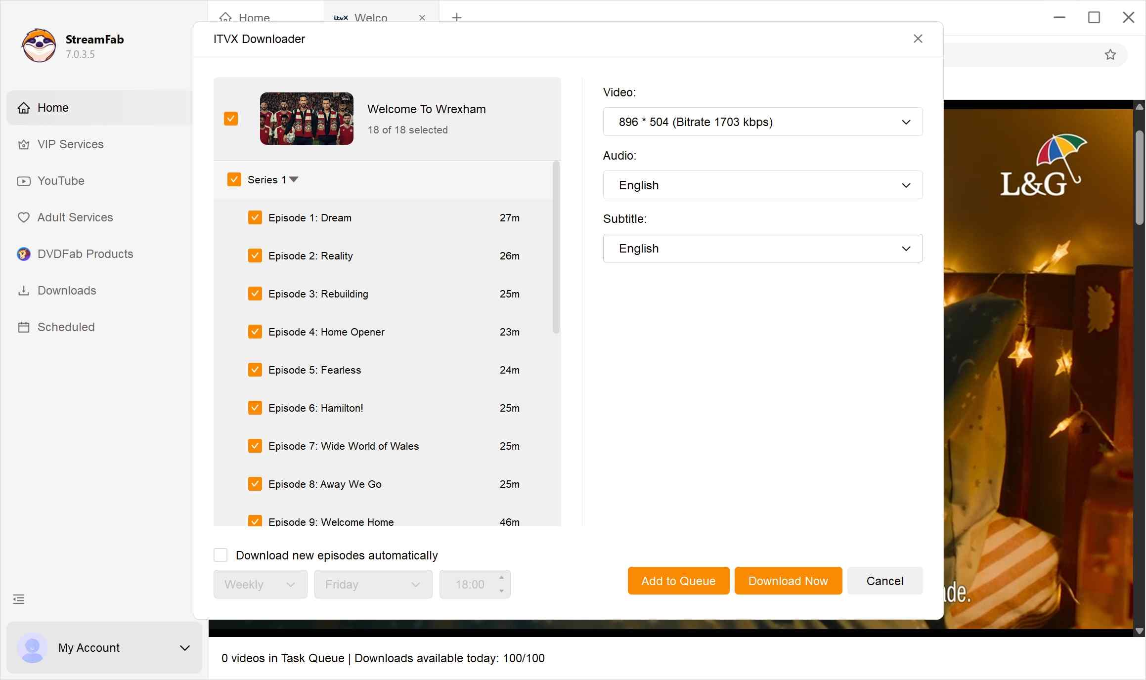
Task: Increase the 18:00 time with up arrow
Action: click(x=501, y=577)
